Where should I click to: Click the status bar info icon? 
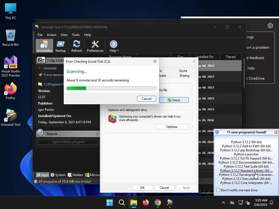coord(36,182)
